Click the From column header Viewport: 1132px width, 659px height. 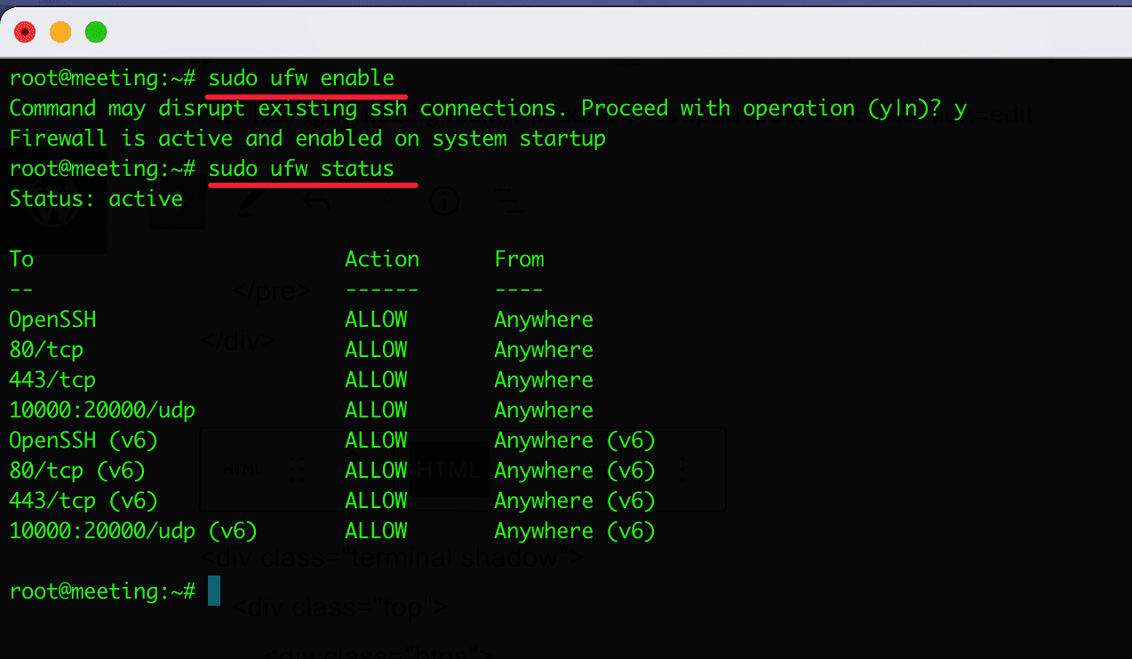(x=519, y=258)
